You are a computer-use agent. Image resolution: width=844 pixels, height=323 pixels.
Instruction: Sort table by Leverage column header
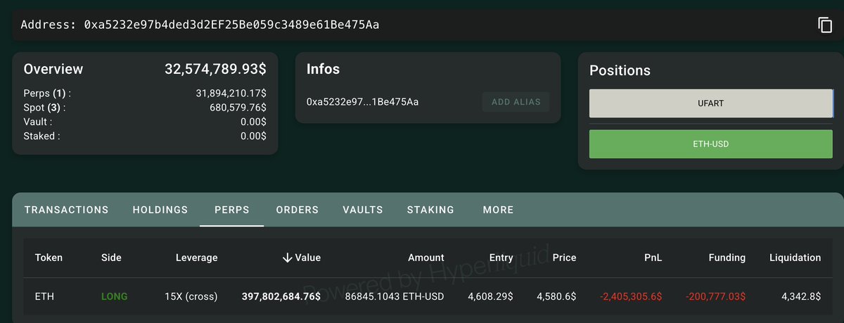click(196, 258)
